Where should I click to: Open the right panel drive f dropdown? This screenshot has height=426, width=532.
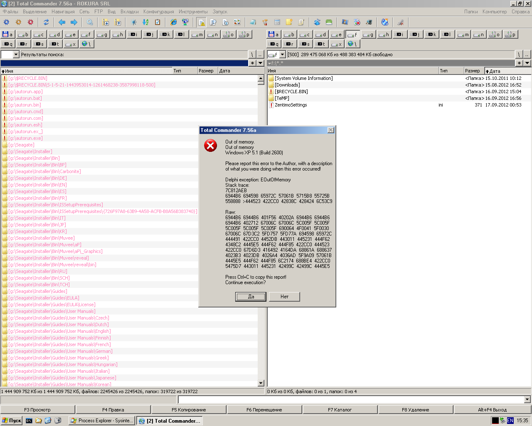tap(282, 54)
